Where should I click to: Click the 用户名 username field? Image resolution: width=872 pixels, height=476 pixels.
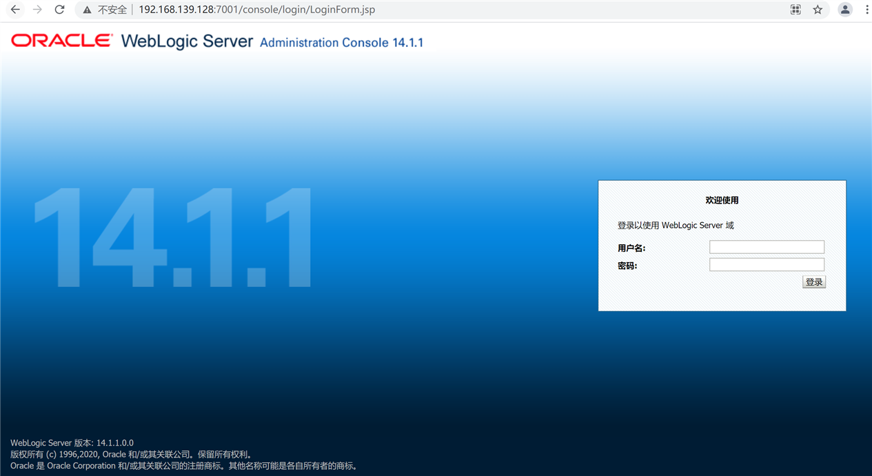[x=767, y=247]
